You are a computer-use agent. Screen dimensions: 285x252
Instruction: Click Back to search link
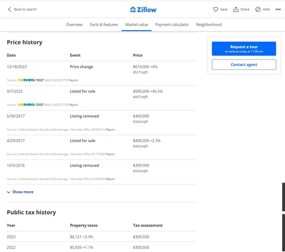[25, 9]
